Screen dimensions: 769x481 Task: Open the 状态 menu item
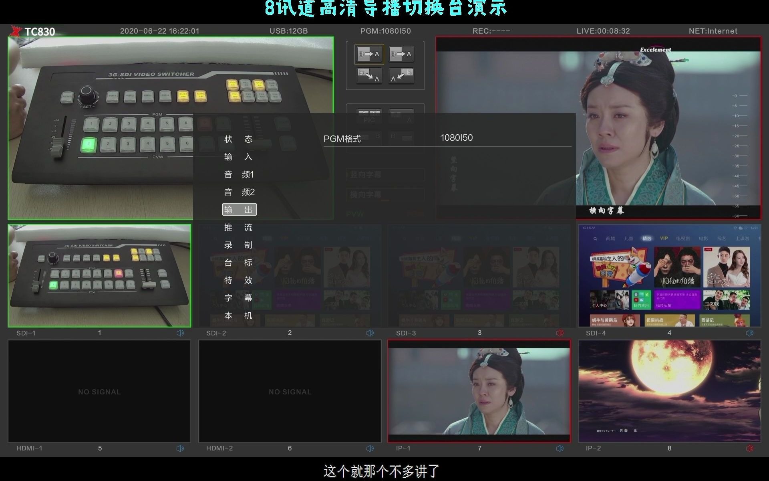click(x=239, y=139)
